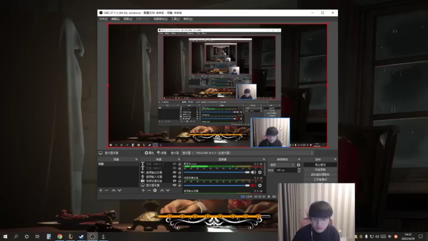The image size is (428, 241).
Task: Open Filters for the selected source
Action: point(162,153)
